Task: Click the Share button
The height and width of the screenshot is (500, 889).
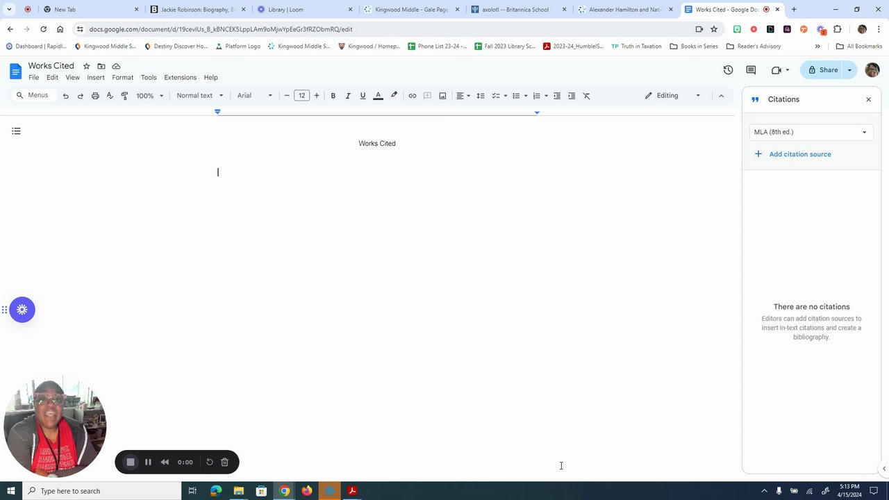Action: 822,70
